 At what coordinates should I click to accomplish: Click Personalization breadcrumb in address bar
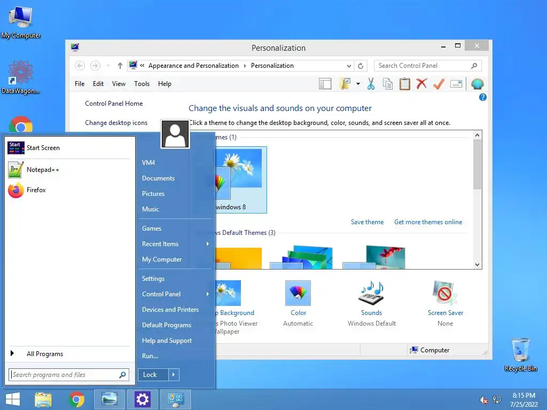click(x=272, y=66)
